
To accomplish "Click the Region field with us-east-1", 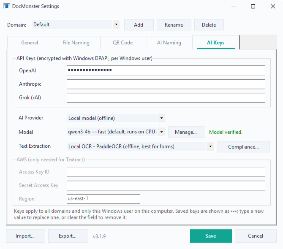I will tap(103, 199).
